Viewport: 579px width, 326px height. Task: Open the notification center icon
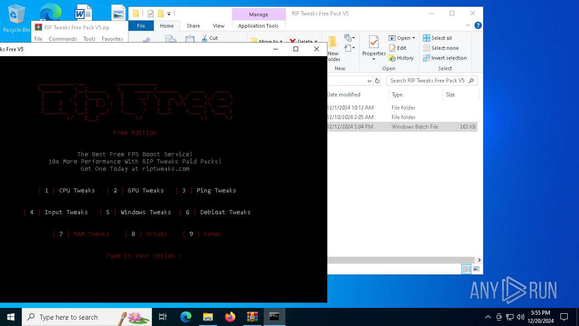click(x=564, y=317)
